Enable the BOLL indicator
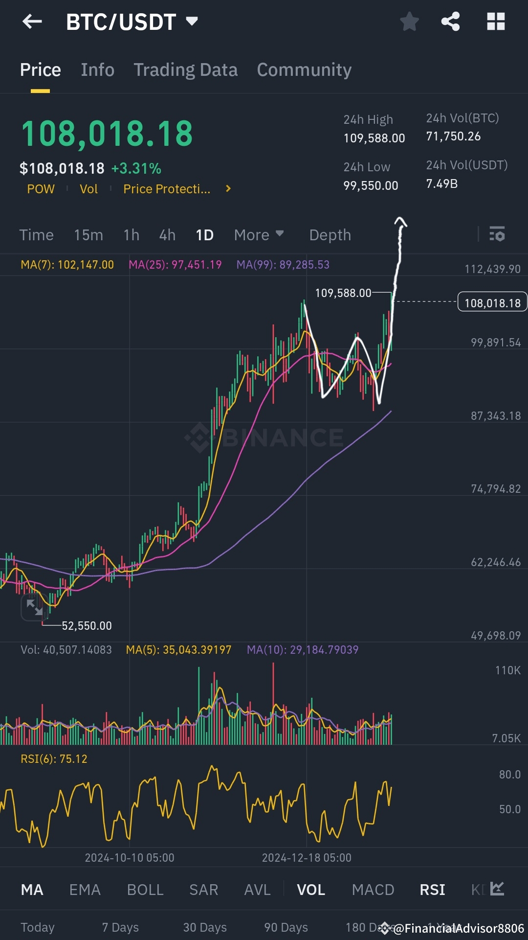 [x=145, y=890]
